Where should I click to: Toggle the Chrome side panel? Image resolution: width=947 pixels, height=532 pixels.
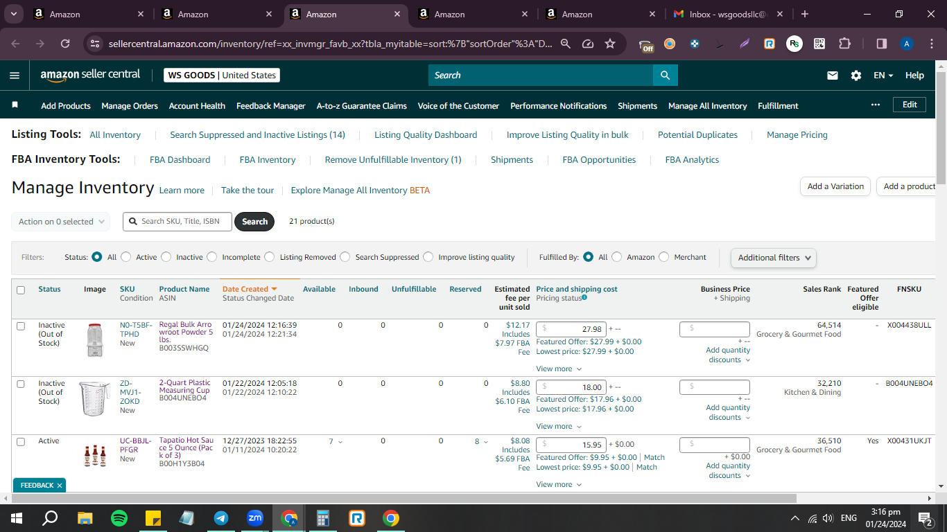pos(882,44)
